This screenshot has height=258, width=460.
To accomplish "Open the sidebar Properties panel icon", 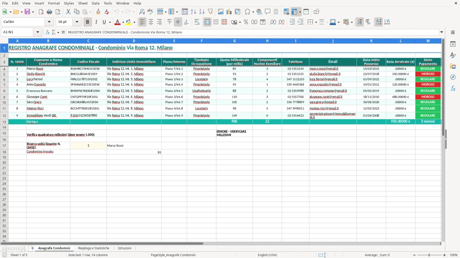I will pyautogui.click(x=453, y=44).
